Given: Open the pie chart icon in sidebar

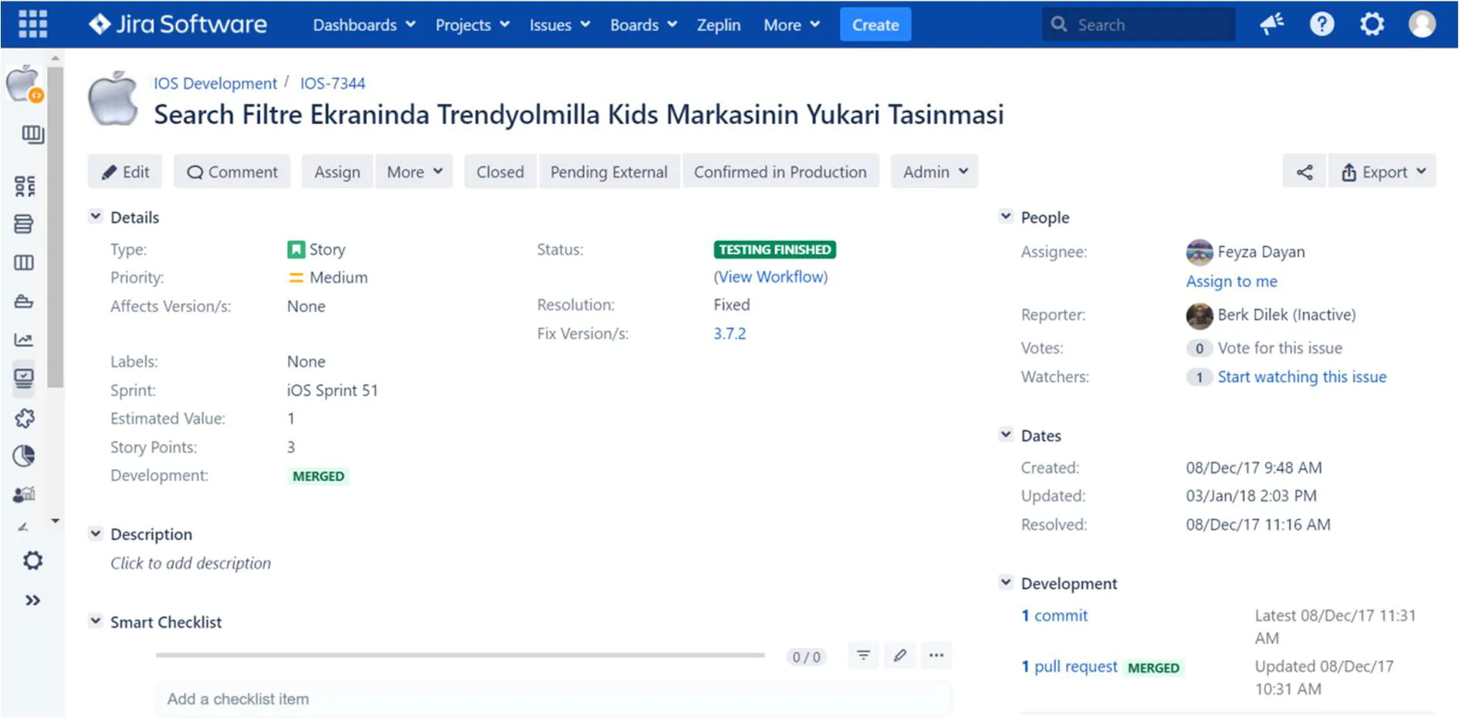Looking at the screenshot, I should pos(24,456).
